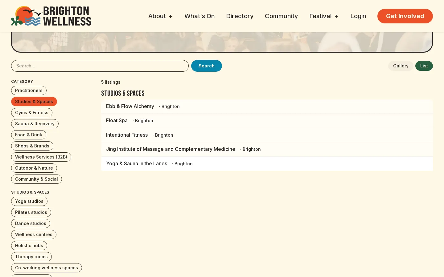Expand the About menu
Viewport: 444px width, 277px height.
click(x=160, y=16)
